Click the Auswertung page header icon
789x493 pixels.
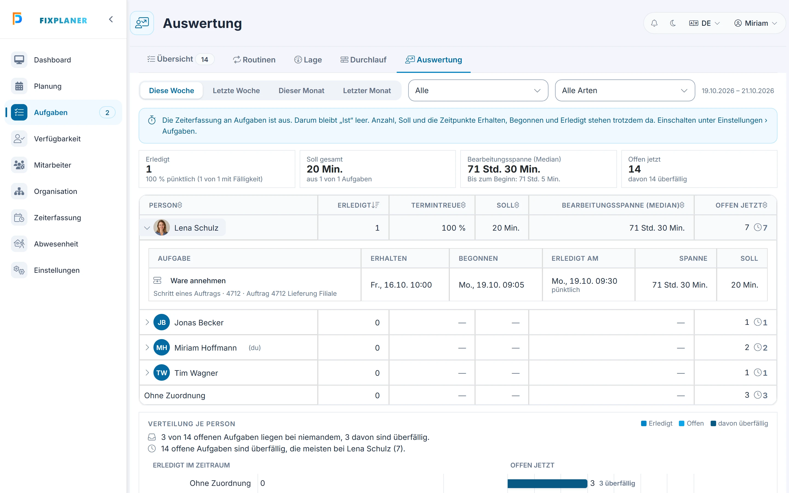[x=142, y=23]
